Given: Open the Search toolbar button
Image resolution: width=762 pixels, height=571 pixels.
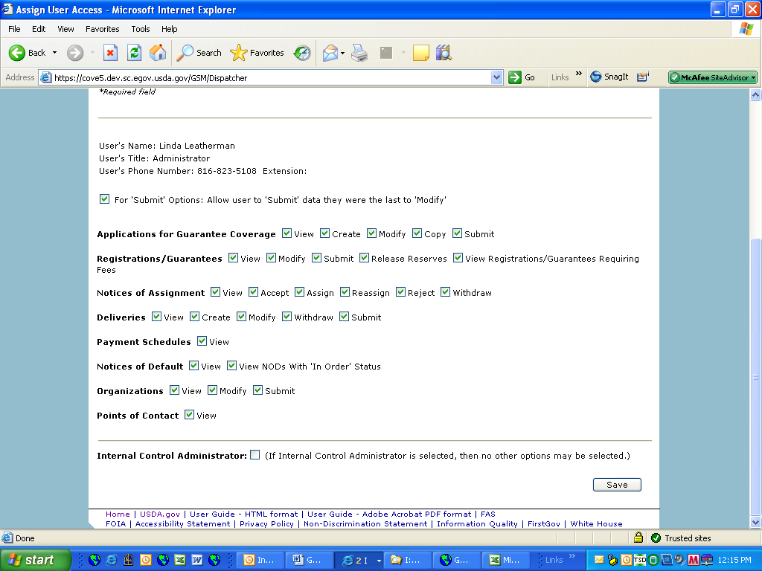Looking at the screenshot, I should (x=199, y=53).
